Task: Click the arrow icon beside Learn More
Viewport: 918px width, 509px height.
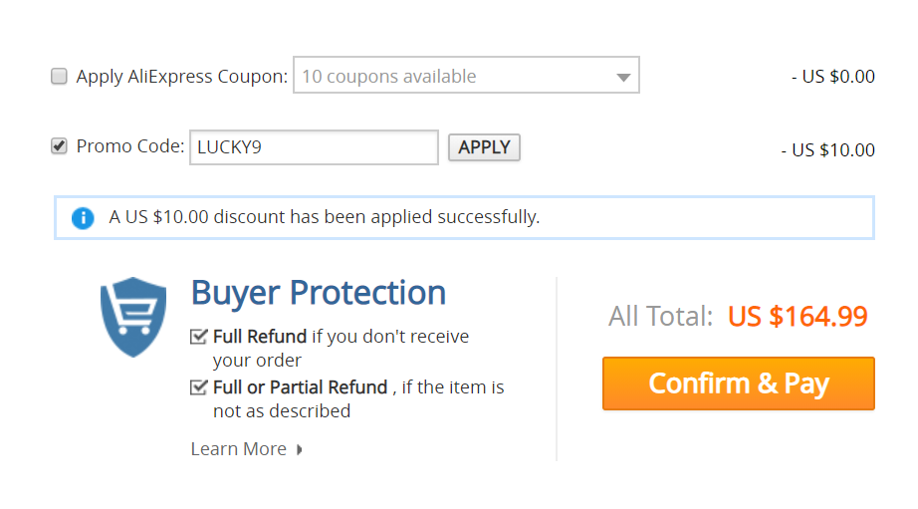Action: coord(299,449)
